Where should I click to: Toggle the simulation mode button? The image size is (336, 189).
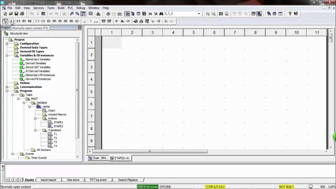(x=259, y=14)
